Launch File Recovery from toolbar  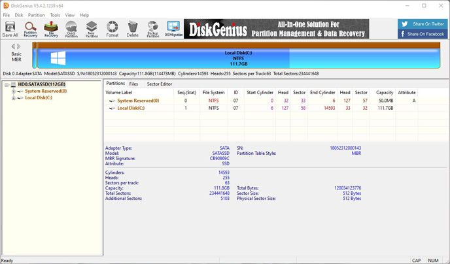(x=50, y=29)
